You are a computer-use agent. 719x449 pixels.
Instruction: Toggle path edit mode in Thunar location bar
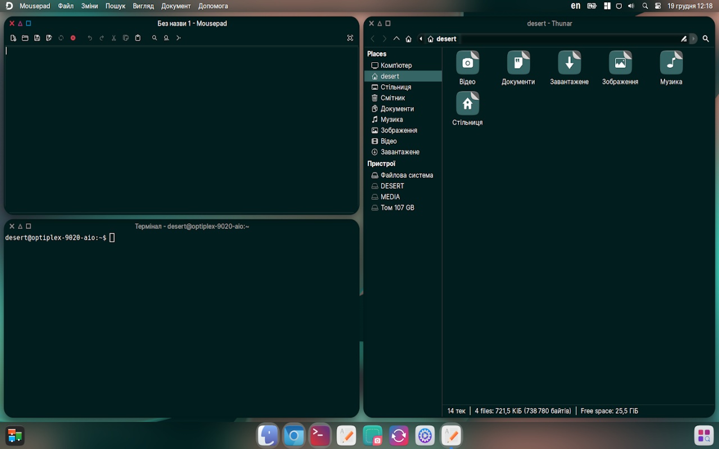(684, 39)
